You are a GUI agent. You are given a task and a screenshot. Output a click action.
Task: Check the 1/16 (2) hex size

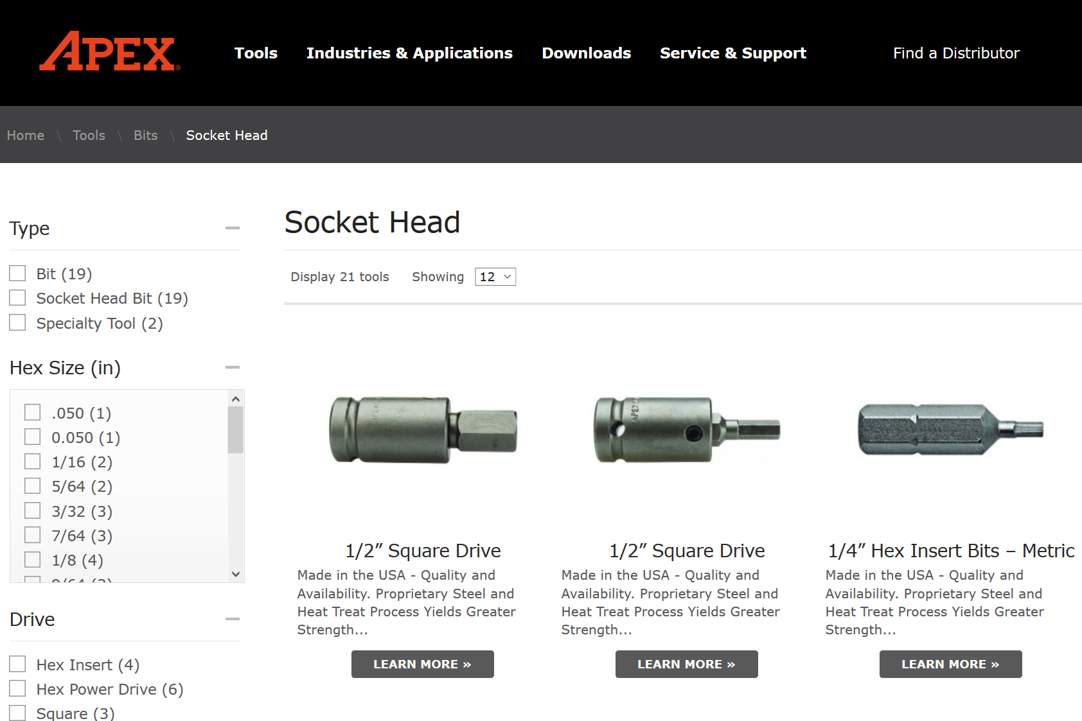[33, 461]
